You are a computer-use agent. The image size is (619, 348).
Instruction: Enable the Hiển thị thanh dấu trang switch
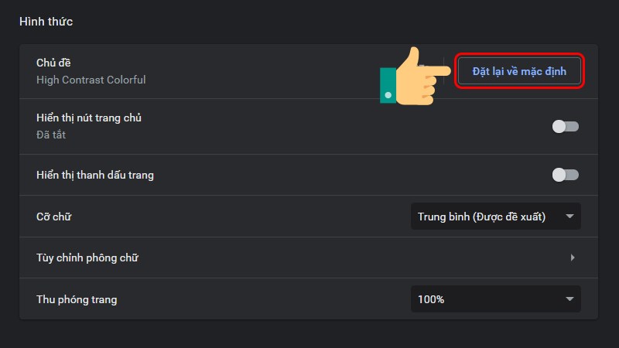[565, 175]
